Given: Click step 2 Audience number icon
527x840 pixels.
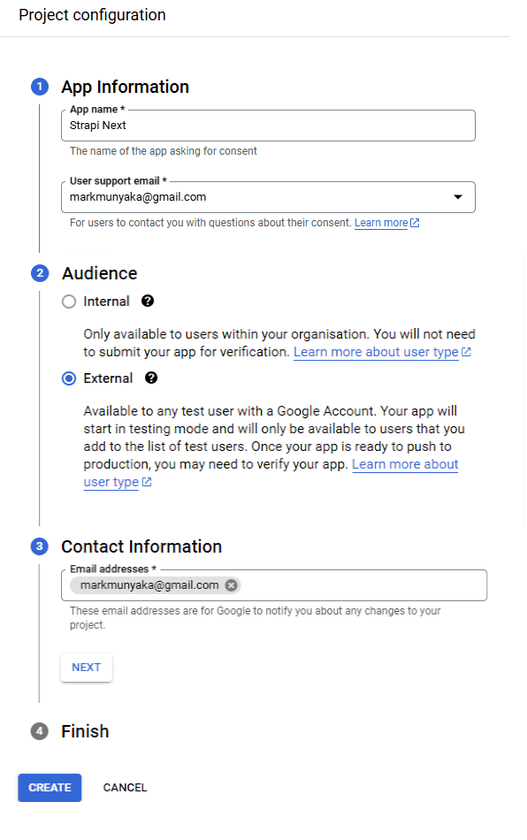Looking at the screenshot, I should click(40, 273).
